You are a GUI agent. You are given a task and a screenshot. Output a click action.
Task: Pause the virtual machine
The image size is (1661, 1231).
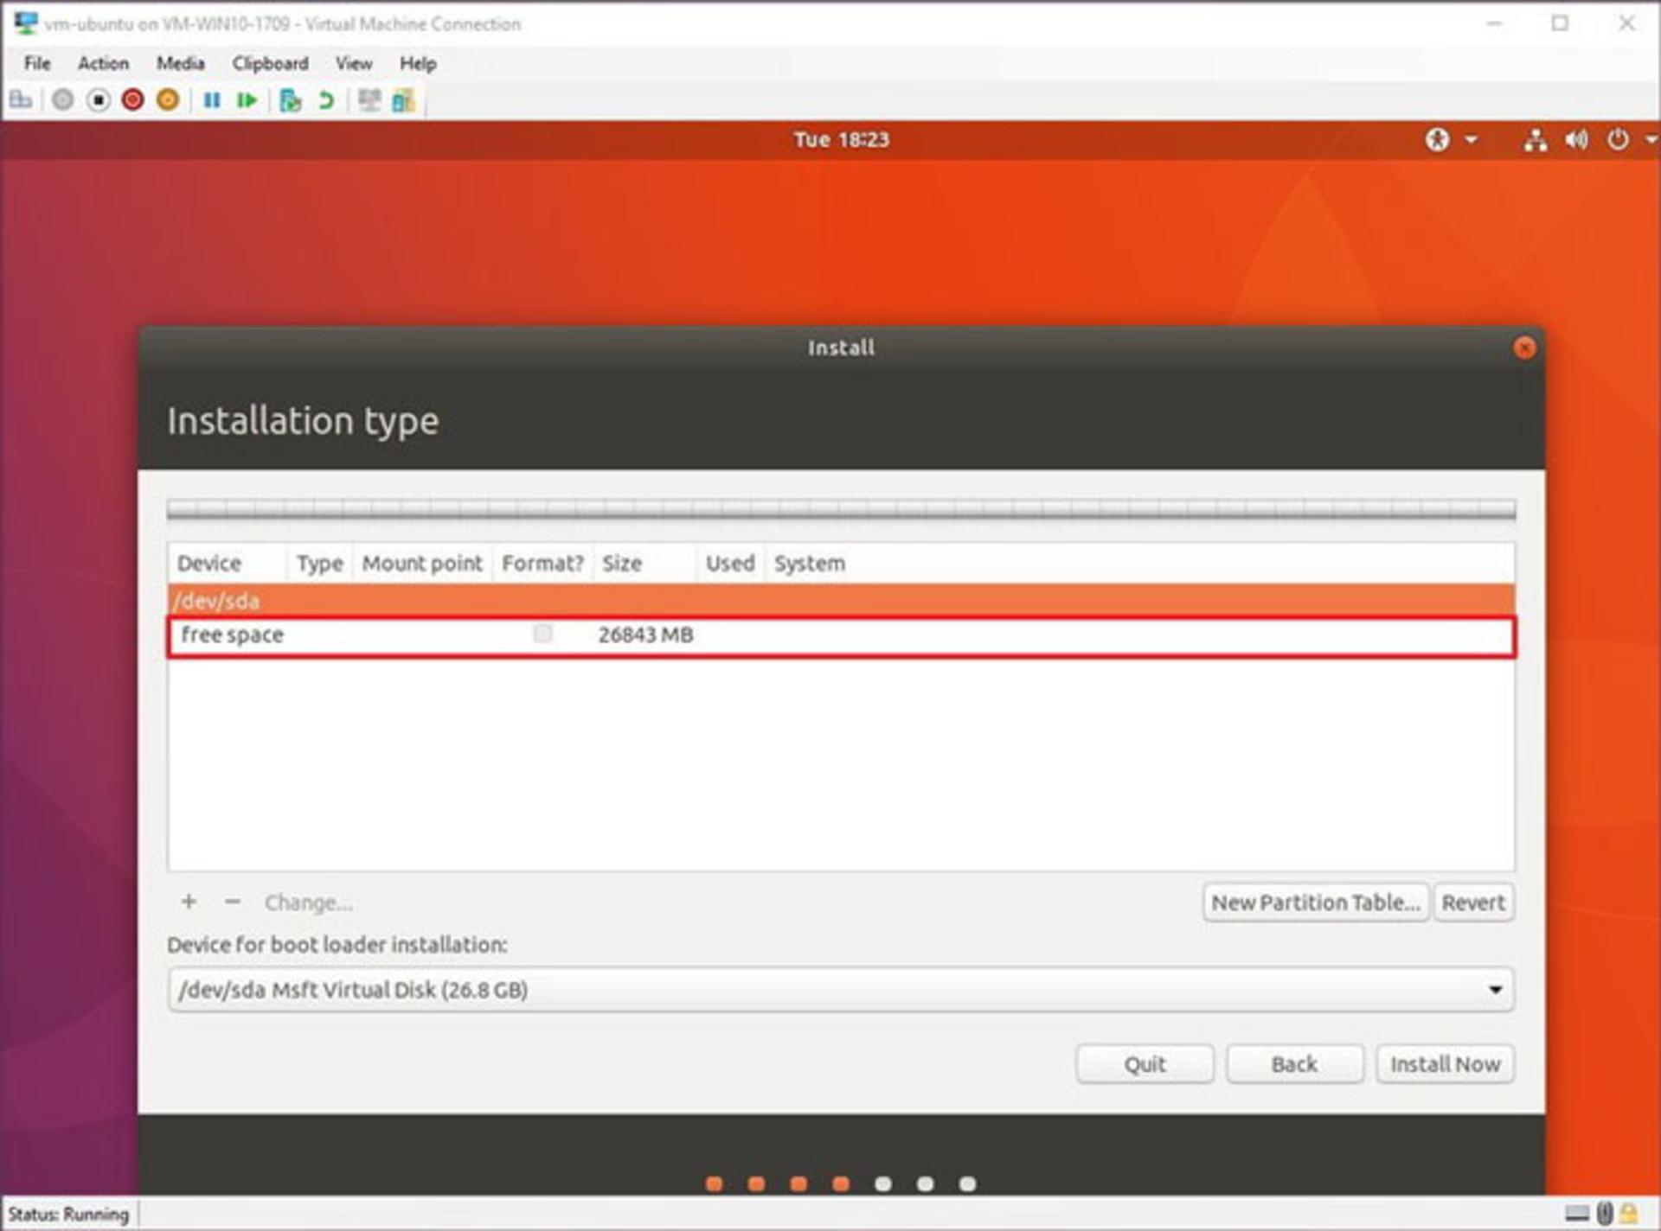pos(212,100)
